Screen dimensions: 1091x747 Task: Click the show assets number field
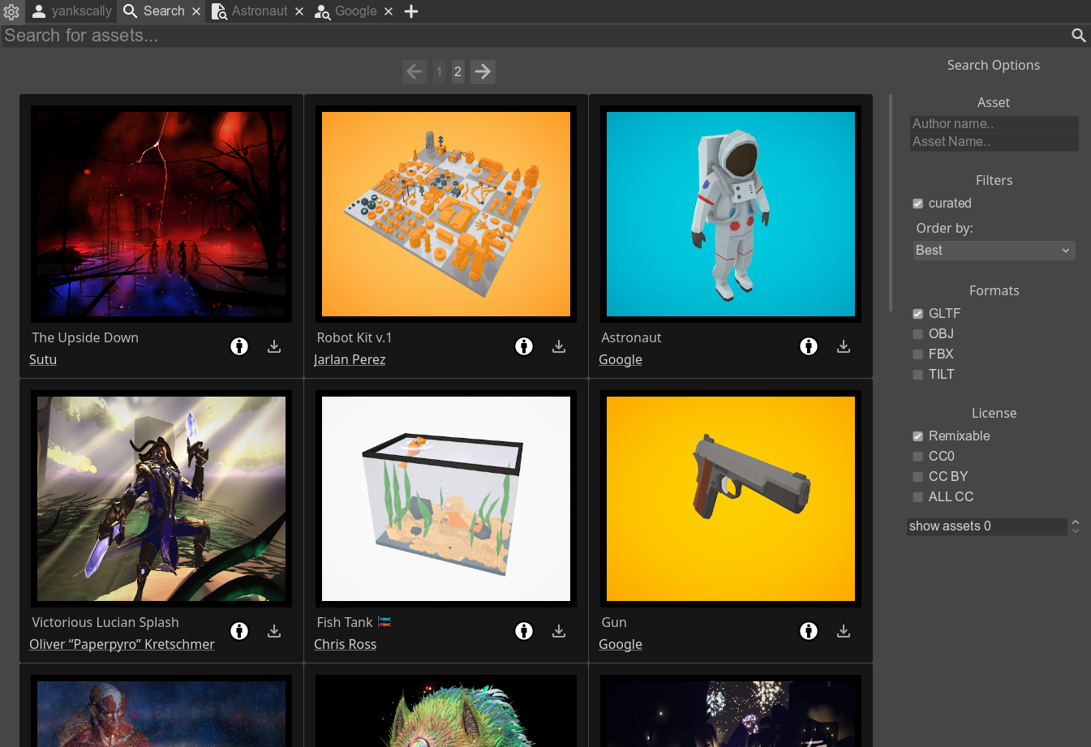987,526
